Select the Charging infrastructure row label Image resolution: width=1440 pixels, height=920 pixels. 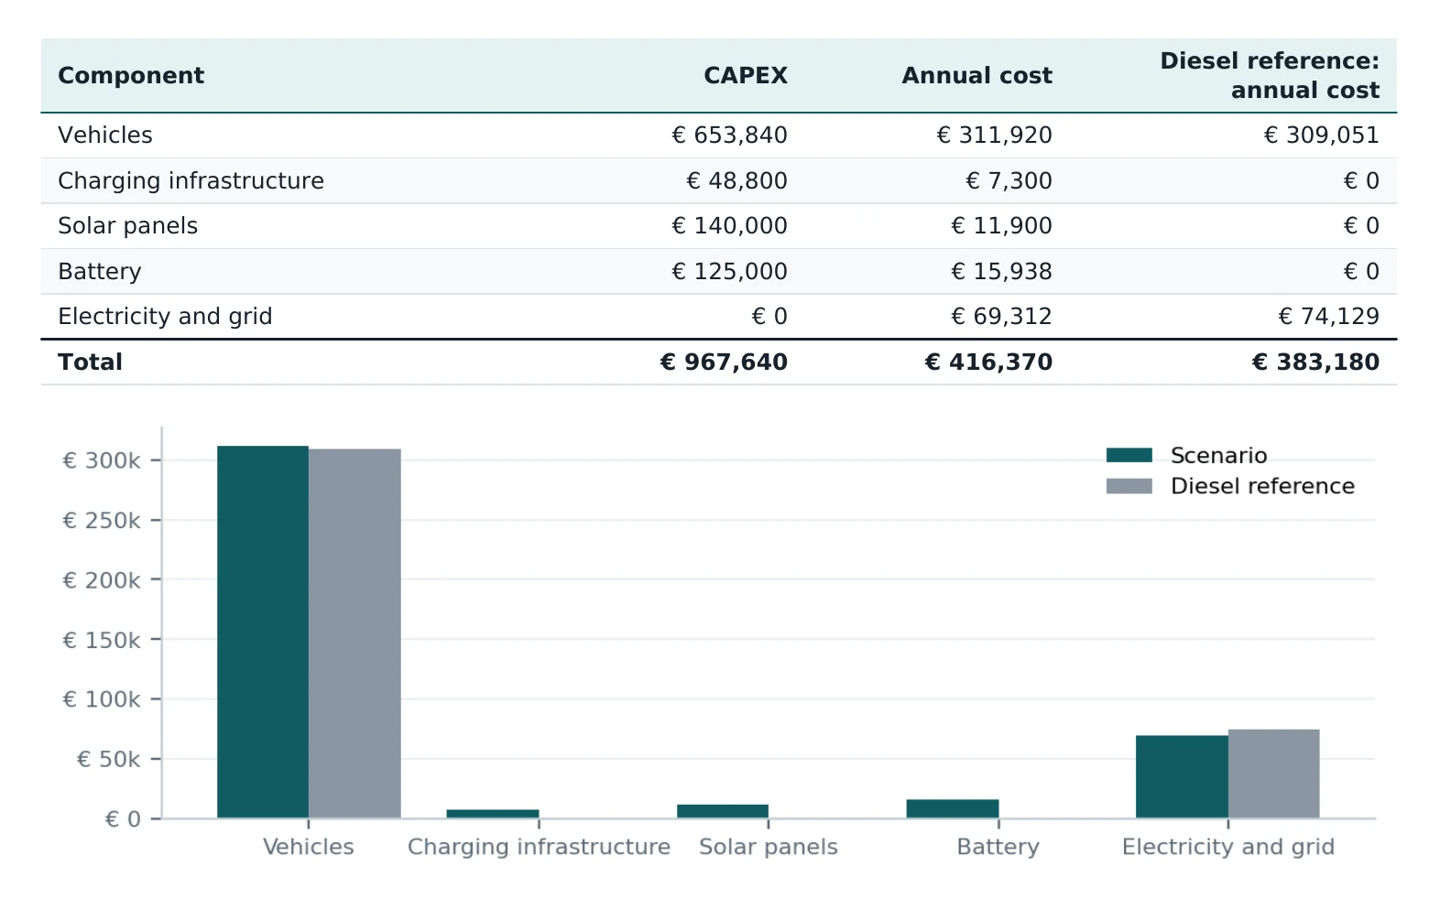[191, 180]
